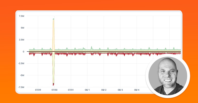Viewport: 198px width, 103px height.
Task: Click the 2.5M y-axis label
Action: [x=21, y=40]
